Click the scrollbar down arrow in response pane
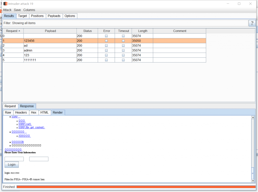 tap(253, 180)
